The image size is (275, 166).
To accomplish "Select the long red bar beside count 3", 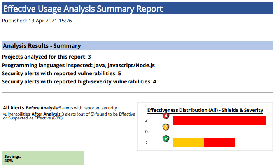I will [x=220, y=120].
